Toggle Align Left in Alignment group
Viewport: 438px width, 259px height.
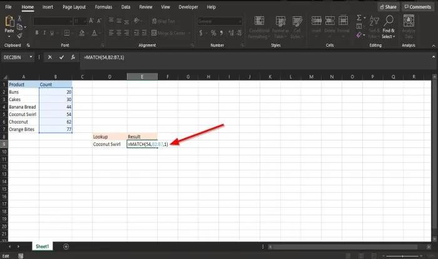click(111, 33)
